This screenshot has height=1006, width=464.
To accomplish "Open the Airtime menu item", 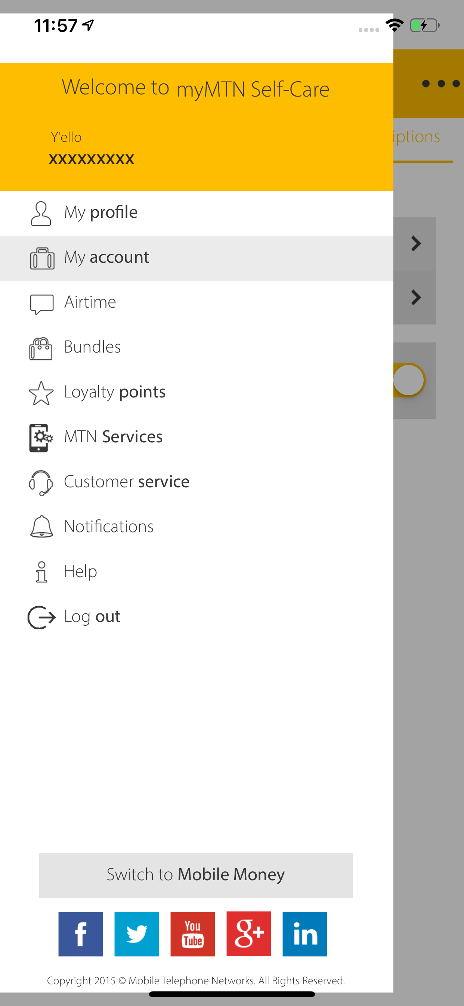I will (x=197, y=303).
